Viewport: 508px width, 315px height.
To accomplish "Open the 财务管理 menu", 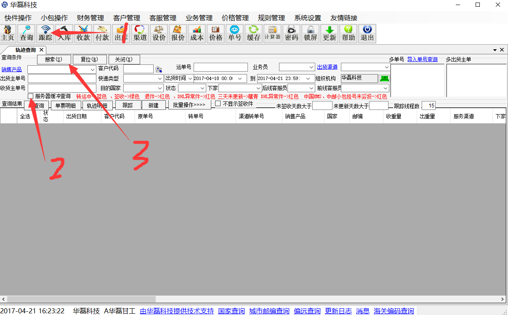I will coord(90,18).
